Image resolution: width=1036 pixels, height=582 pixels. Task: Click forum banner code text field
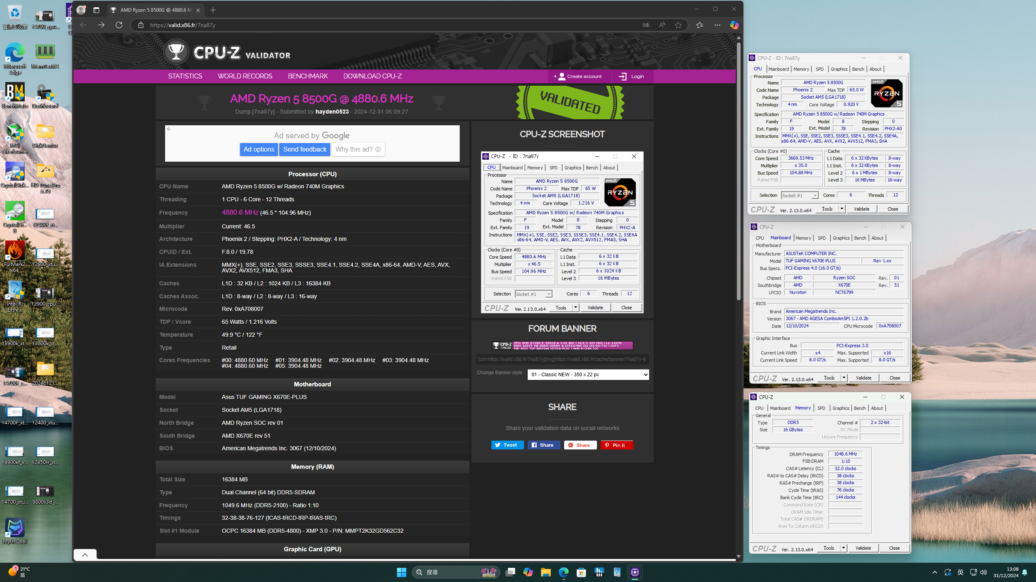pos(563,359)
